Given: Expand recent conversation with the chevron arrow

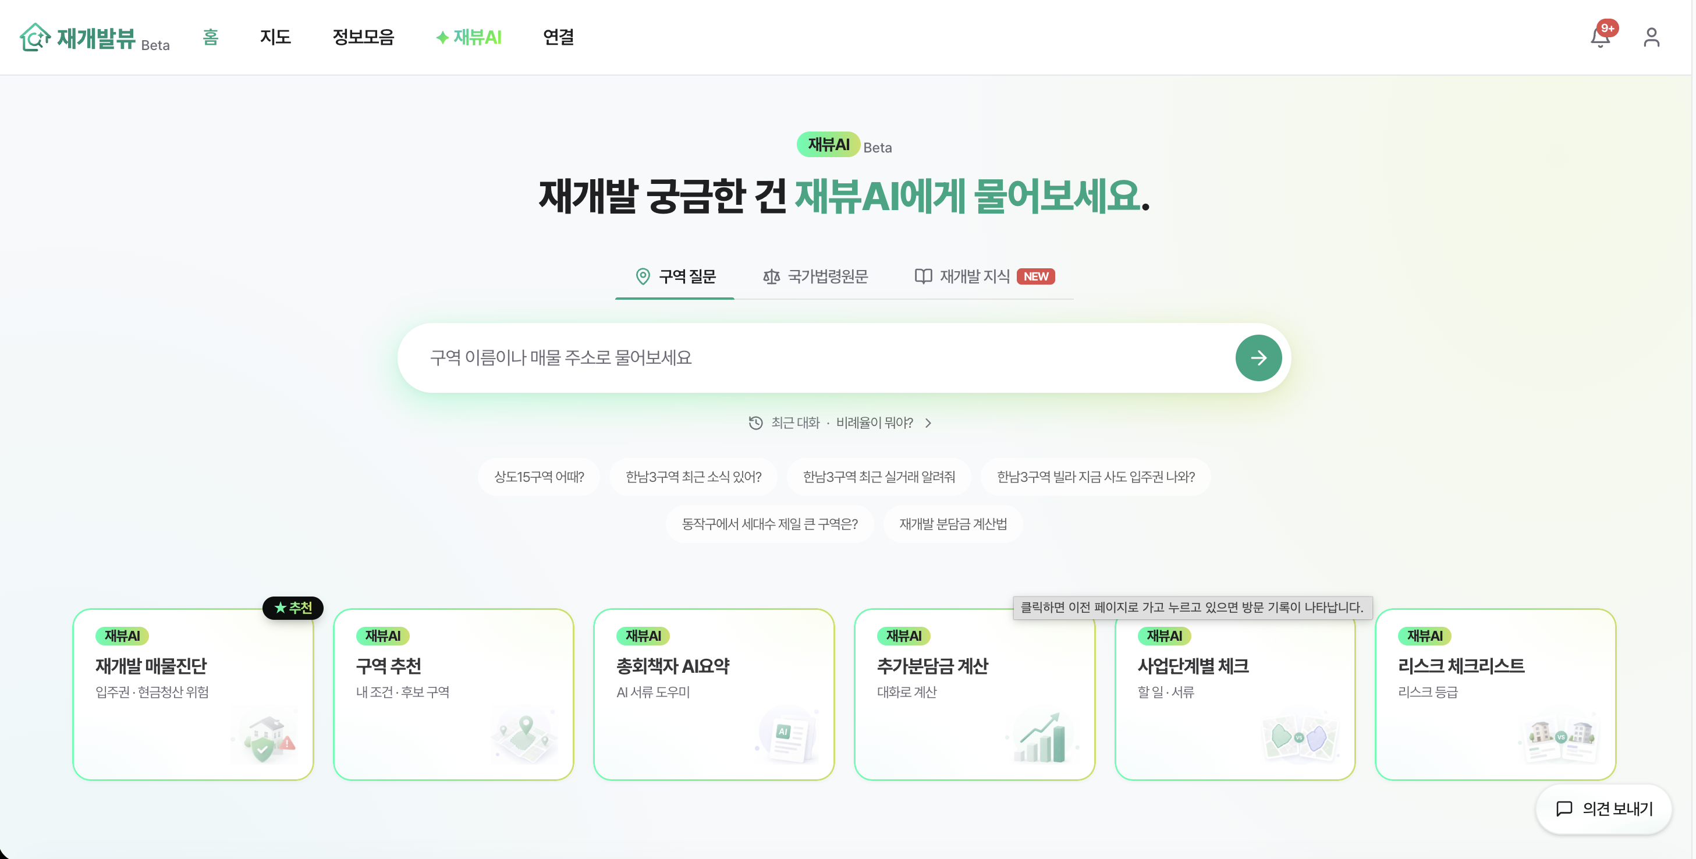Looking at the screenshot, I should click(x=928, y=423).
